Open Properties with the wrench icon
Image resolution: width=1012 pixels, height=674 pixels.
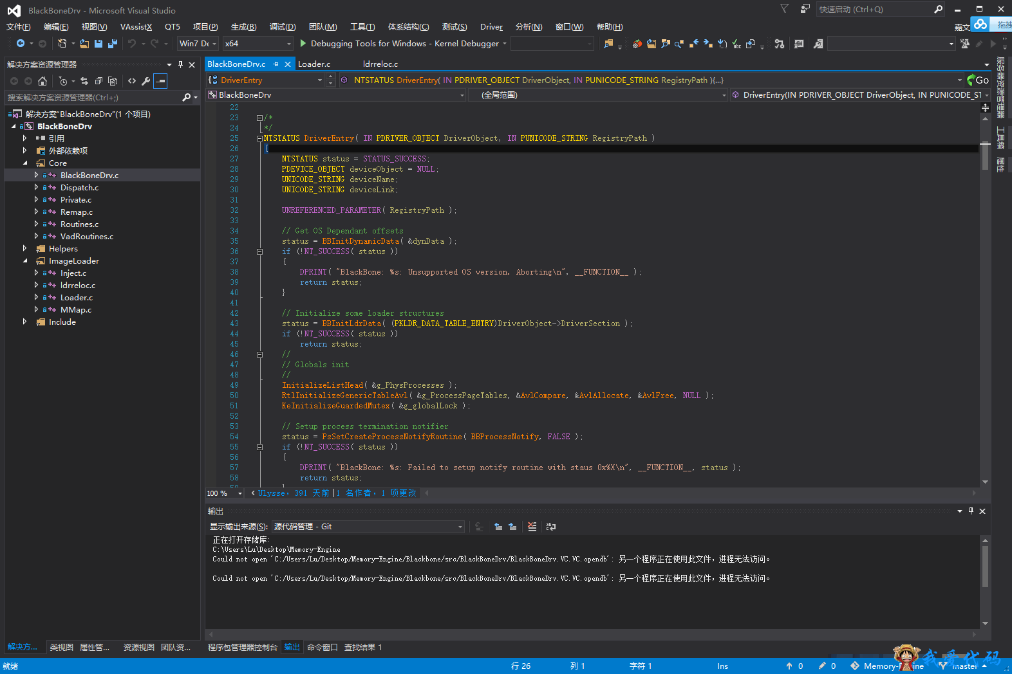coord(146,81)
